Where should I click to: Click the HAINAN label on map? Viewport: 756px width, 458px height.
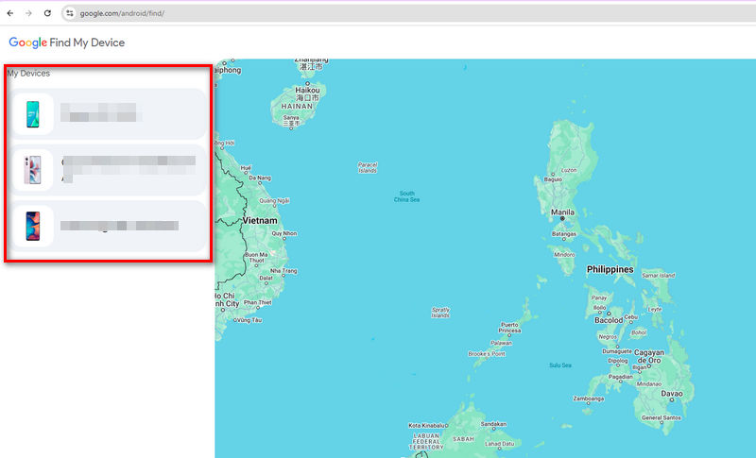click(x=297, y=107)
